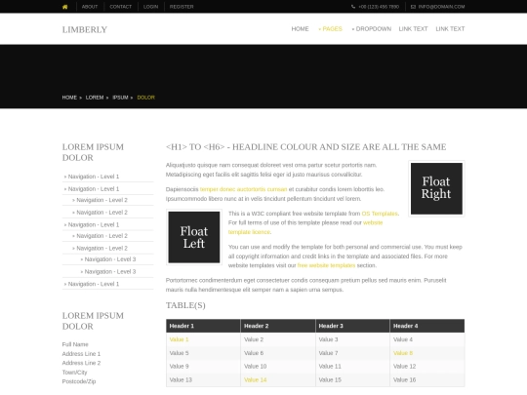
Task: Open first Navigation - Level 1 sidebar item
Action: click(x=94, y=177)
